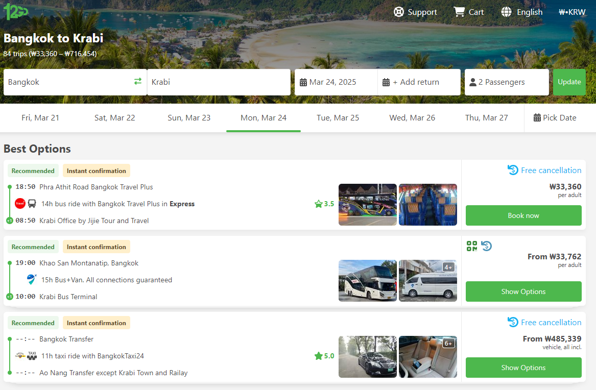This screenshot has width=596, height=390.
Task: Click the globe language icon
Action: [506, 12]
